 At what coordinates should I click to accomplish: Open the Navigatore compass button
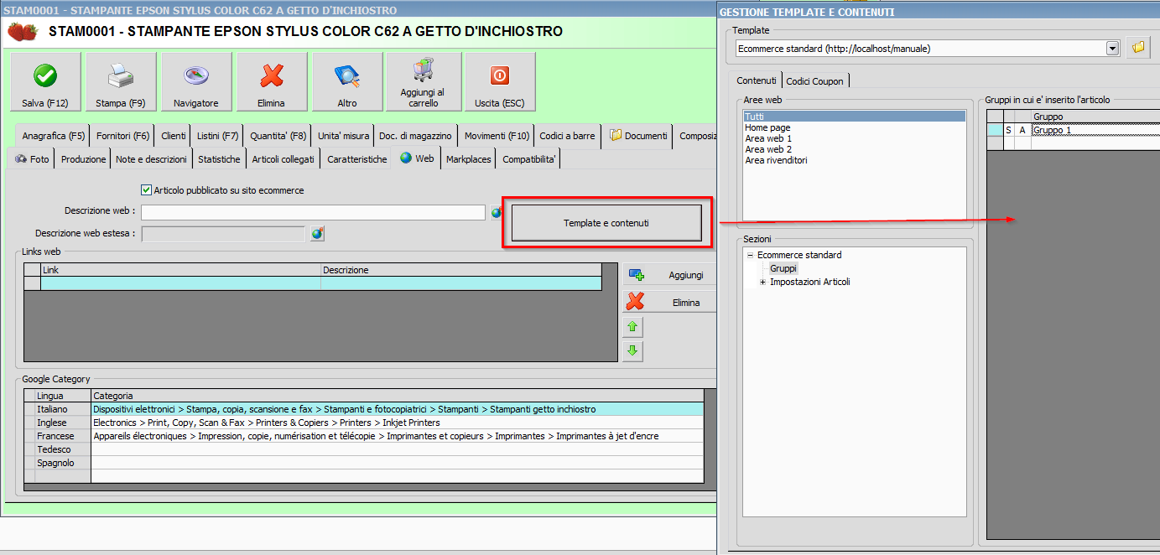pos(196,82)
